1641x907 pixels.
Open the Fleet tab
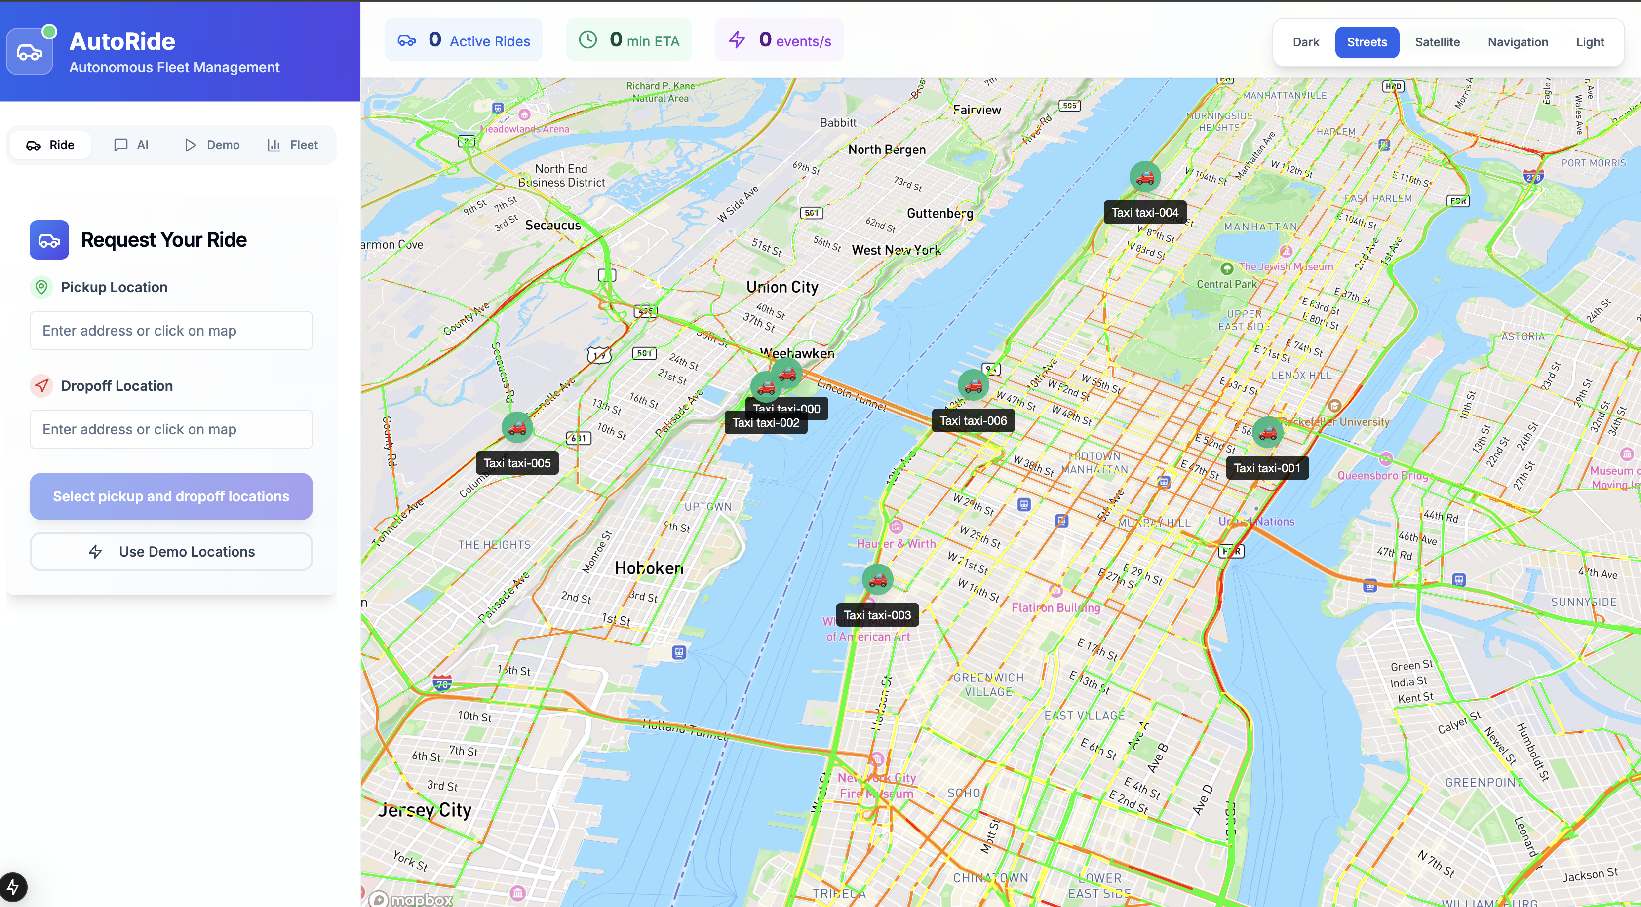(x=292, y=145)
